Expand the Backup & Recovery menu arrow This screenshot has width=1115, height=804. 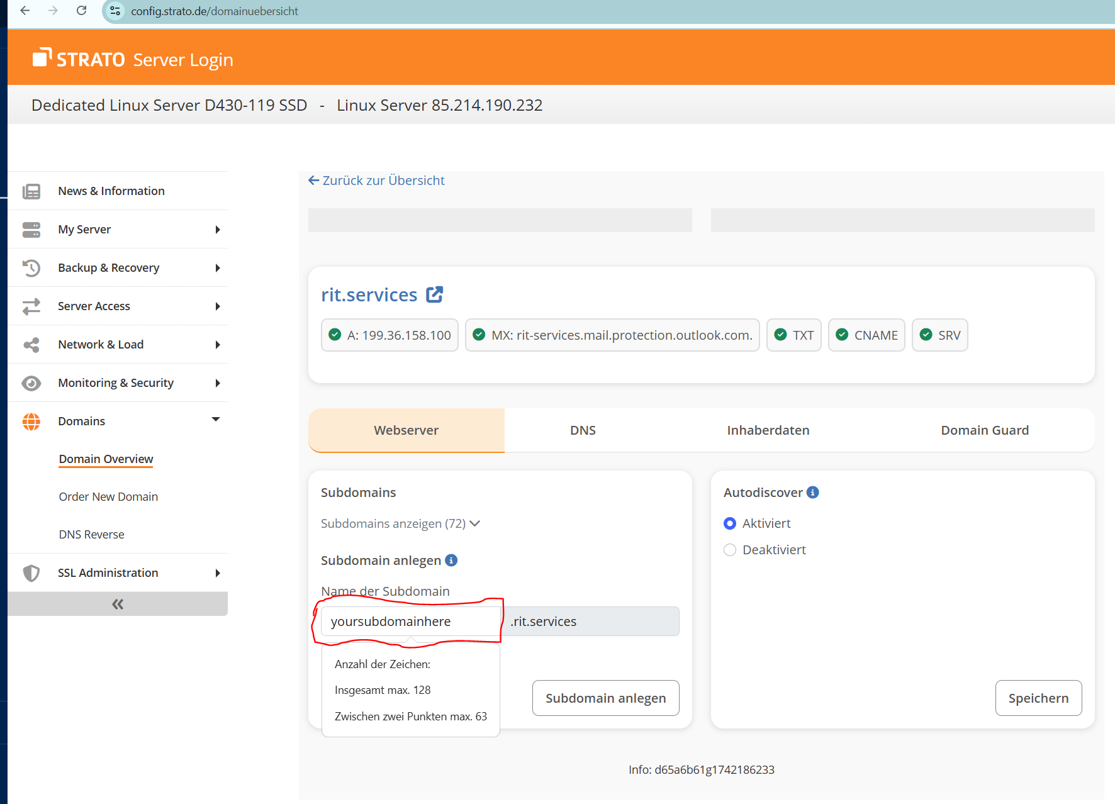[218, 268]
